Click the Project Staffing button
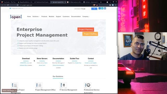The width and height of the screenshot is (167, 94). pyautogui.click(x=90, y=34)
